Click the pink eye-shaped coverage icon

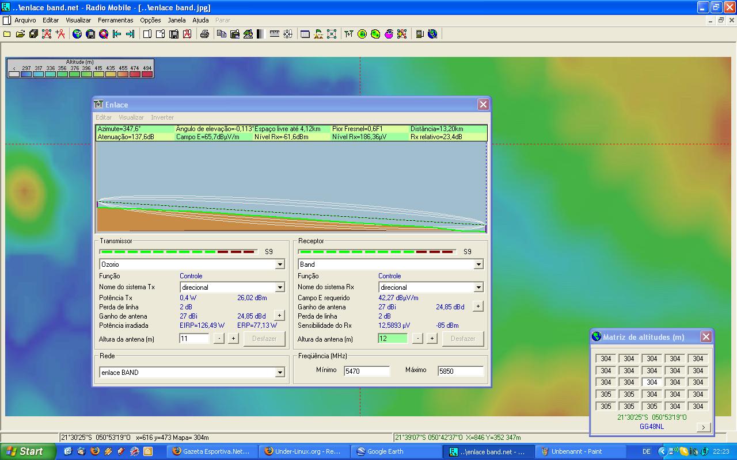[389, 34]
